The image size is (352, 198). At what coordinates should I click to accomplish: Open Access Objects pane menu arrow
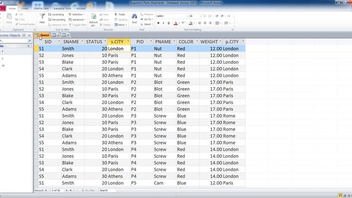pyautogui.click(x=24, y=35)
